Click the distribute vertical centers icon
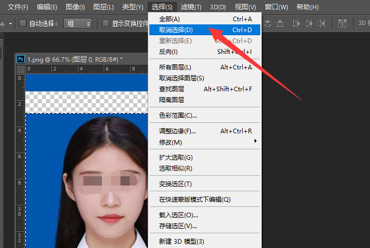370x248 pixels. coord(267,24)
